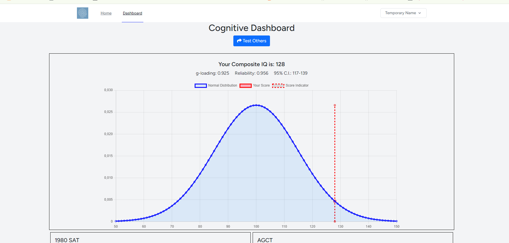Open the 1980 SAT card heading
The image size is (509, 243).
click(67, 240)
